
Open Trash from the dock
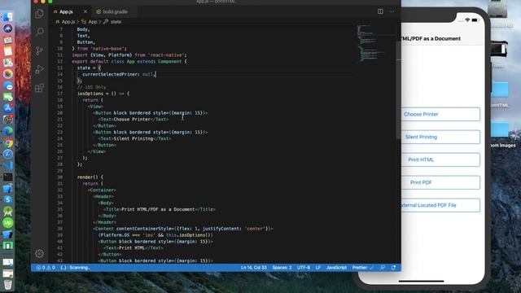8,284
